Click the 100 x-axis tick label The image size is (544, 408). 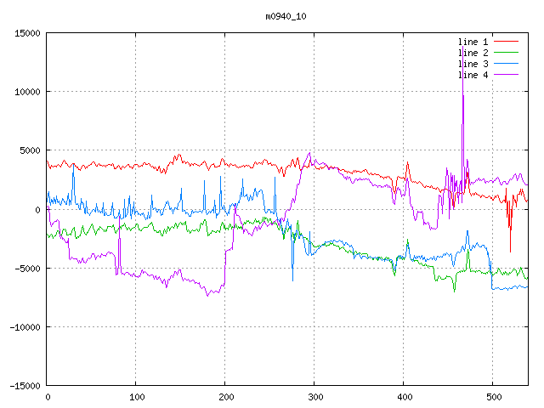click(x=136, y=396)
